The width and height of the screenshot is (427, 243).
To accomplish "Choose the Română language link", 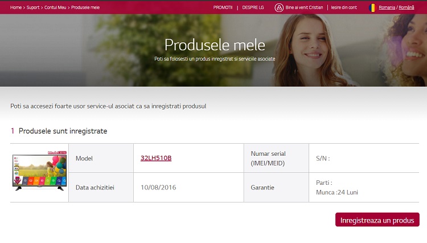I will click(x=407, y=7).
